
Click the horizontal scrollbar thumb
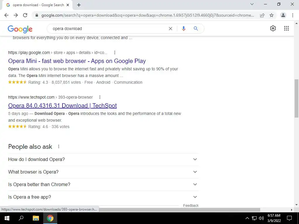[x=180, y=210]
